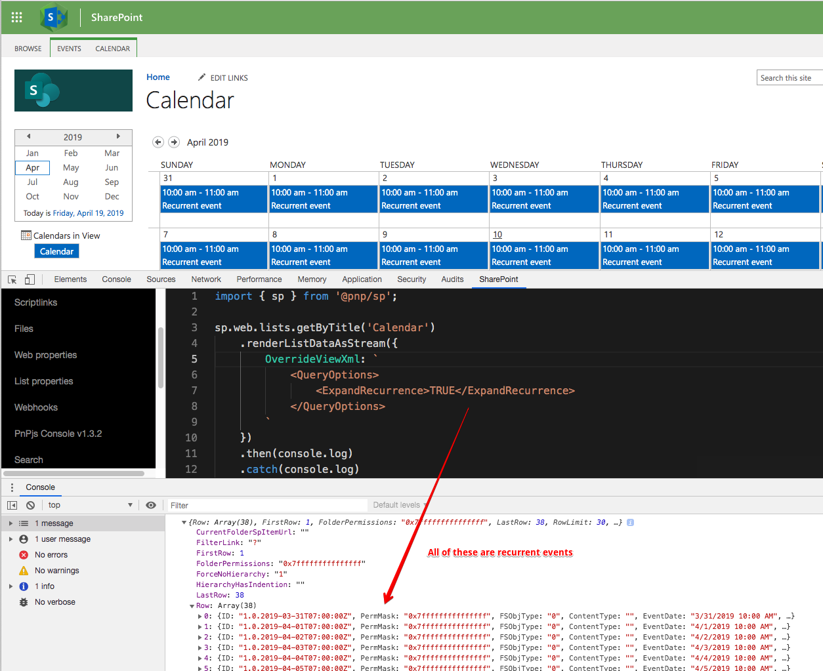This screenshot has height=671, width=823.
Task: Expand the 1 user message group
Action: point(11,539)
